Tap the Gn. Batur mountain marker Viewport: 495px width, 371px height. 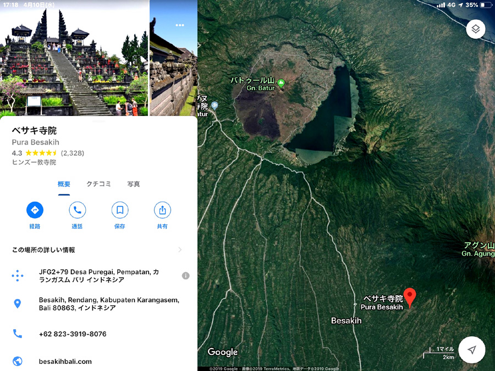click(281, 84)
